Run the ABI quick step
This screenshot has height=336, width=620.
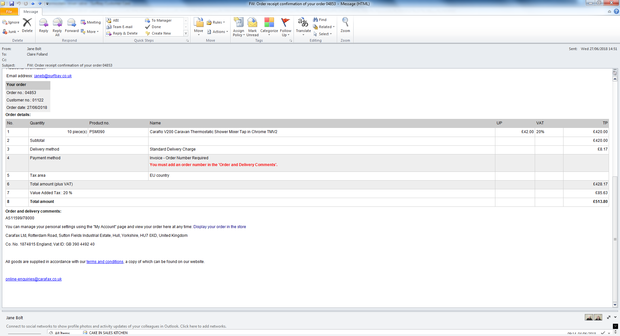(x=113, y=20)
